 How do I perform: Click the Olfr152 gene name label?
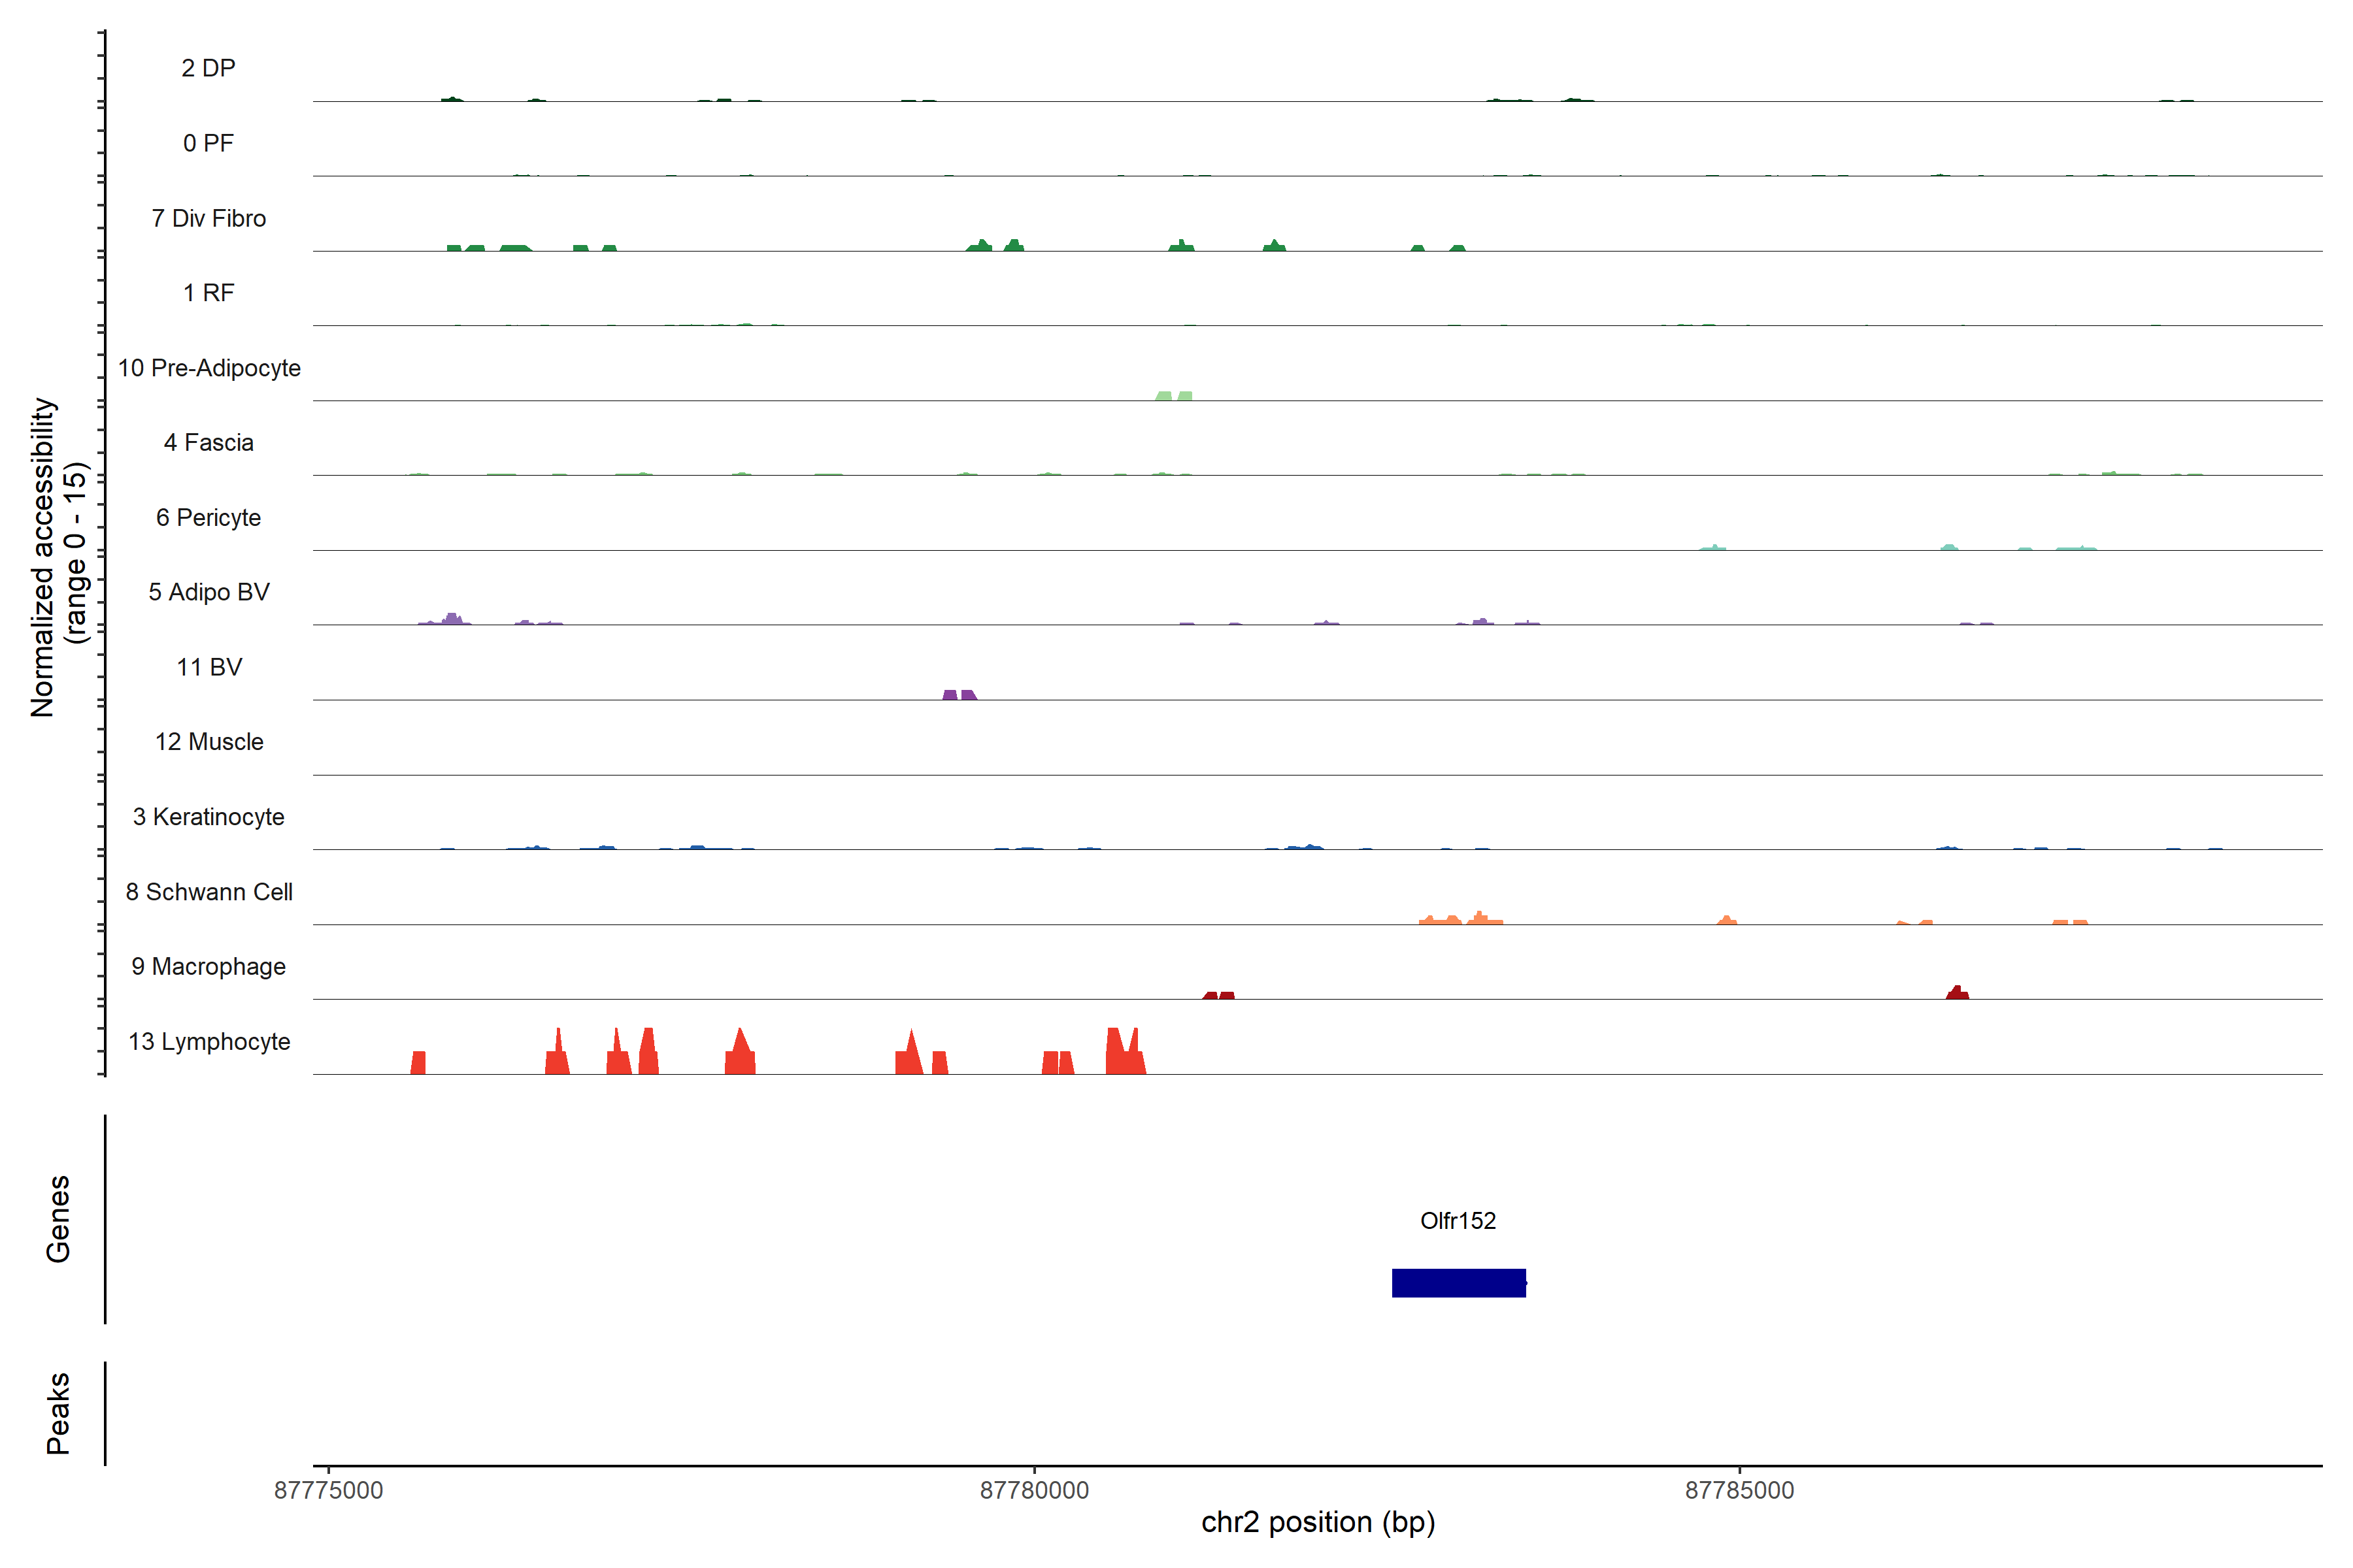point(1458,1220)
